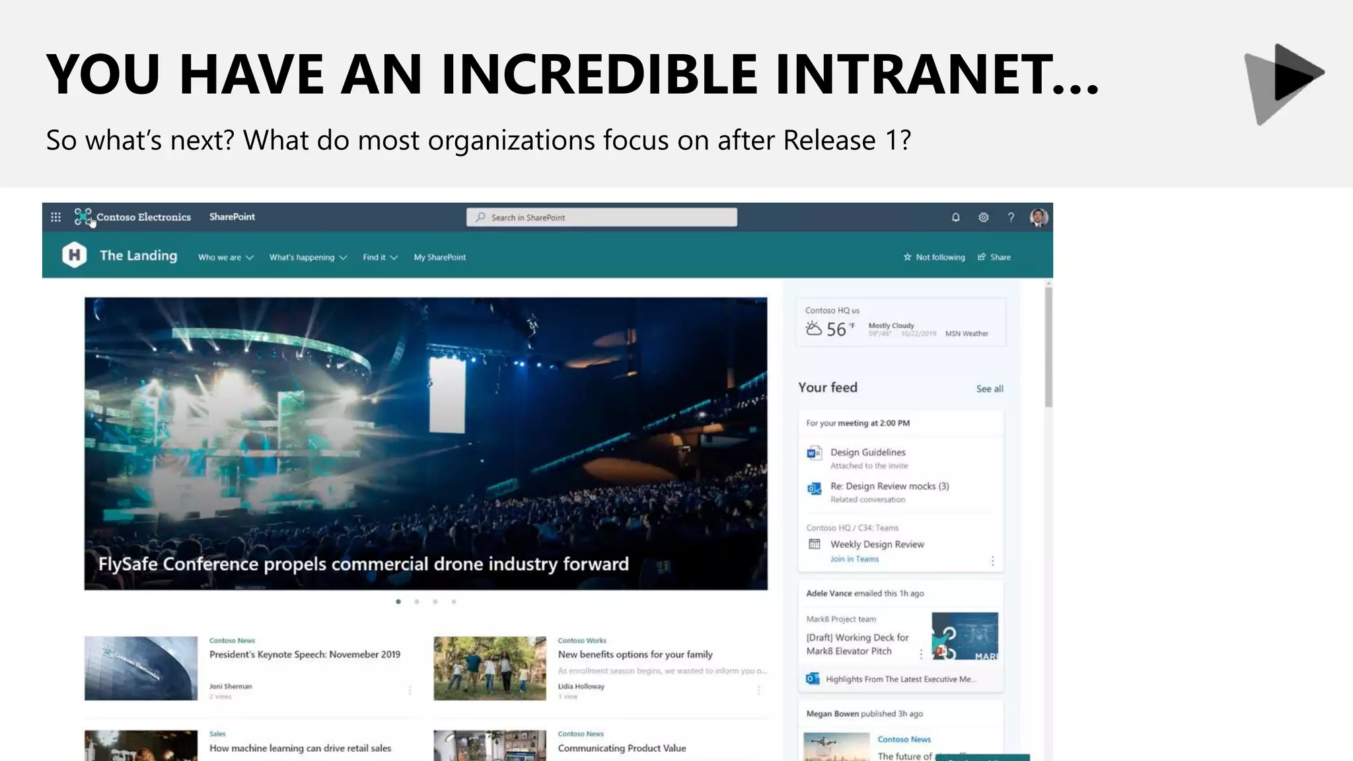Click The Landing hexagon site logo
Viewport: 1353px width, 761px height.
74,255
